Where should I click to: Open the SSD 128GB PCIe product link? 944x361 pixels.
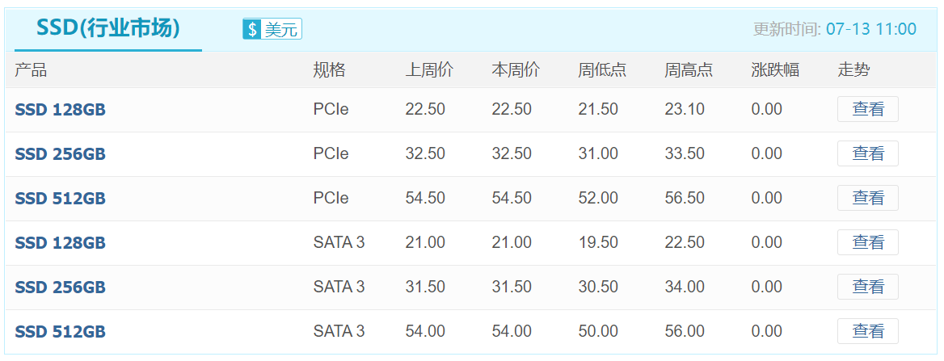tap(60, 110)
